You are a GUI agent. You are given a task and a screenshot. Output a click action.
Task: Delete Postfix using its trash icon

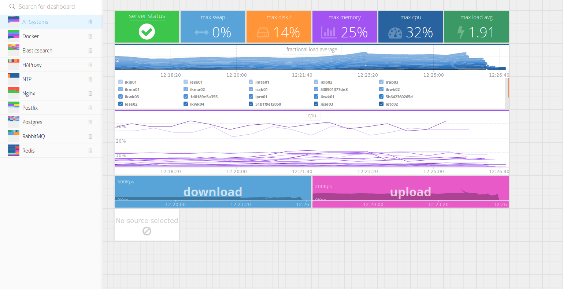tap(90, 108)
